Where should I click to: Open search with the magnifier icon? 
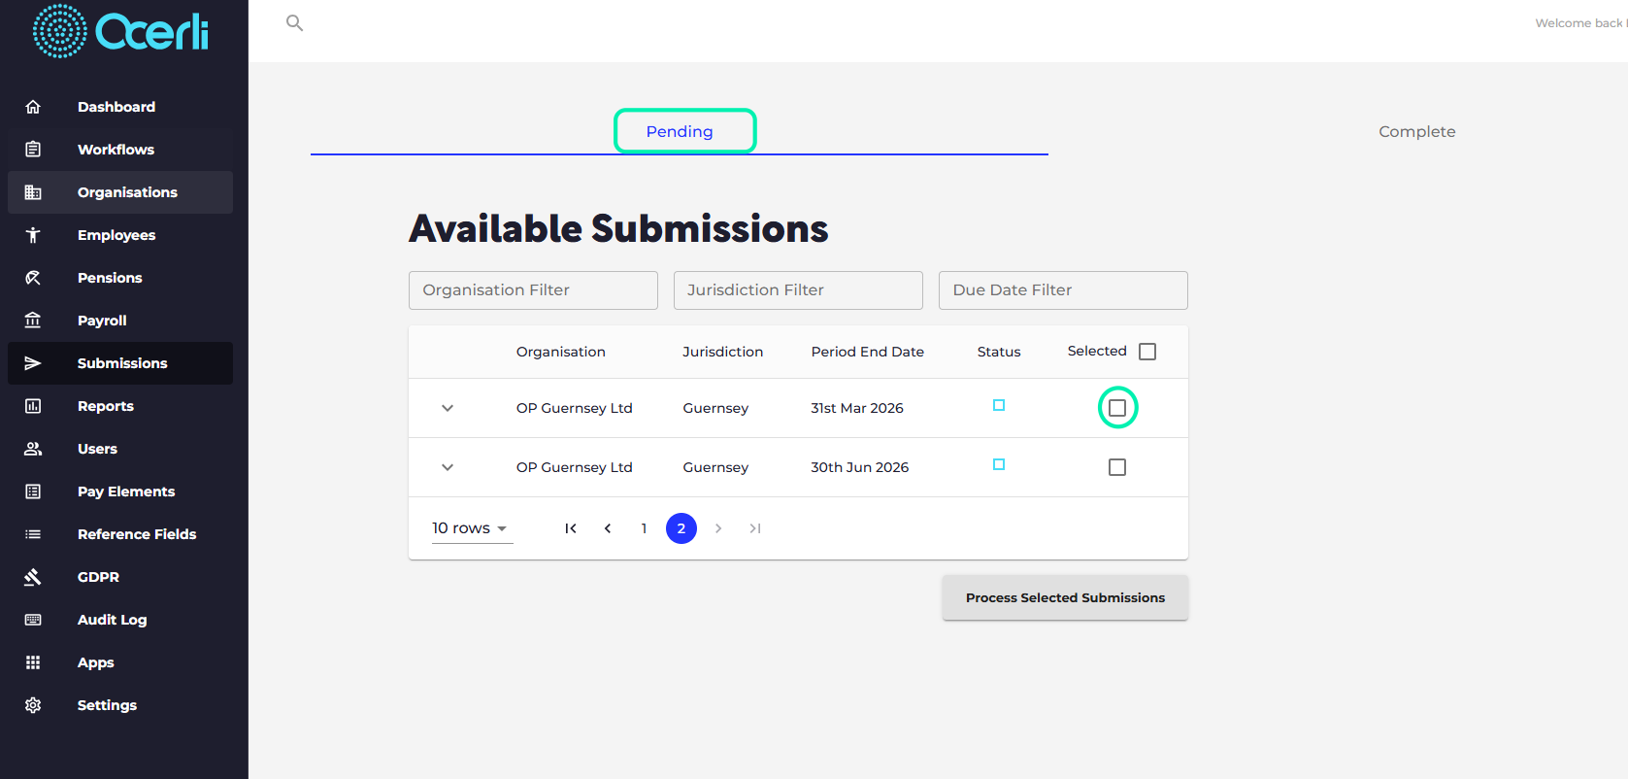point(295,22)
